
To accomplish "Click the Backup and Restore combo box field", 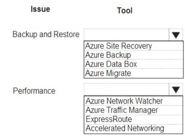I will tap(127, 35).
